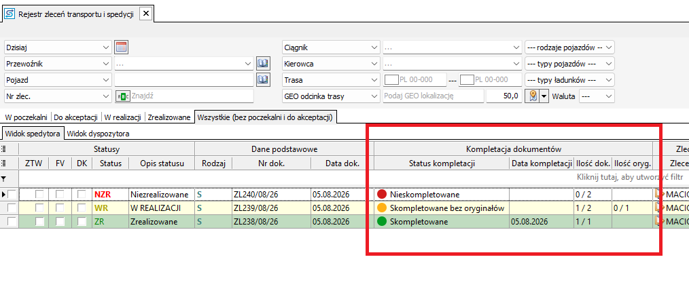Click the ABC icon in Znajdź field
Screen dimensions: 689x291
(x=122, y=96)
